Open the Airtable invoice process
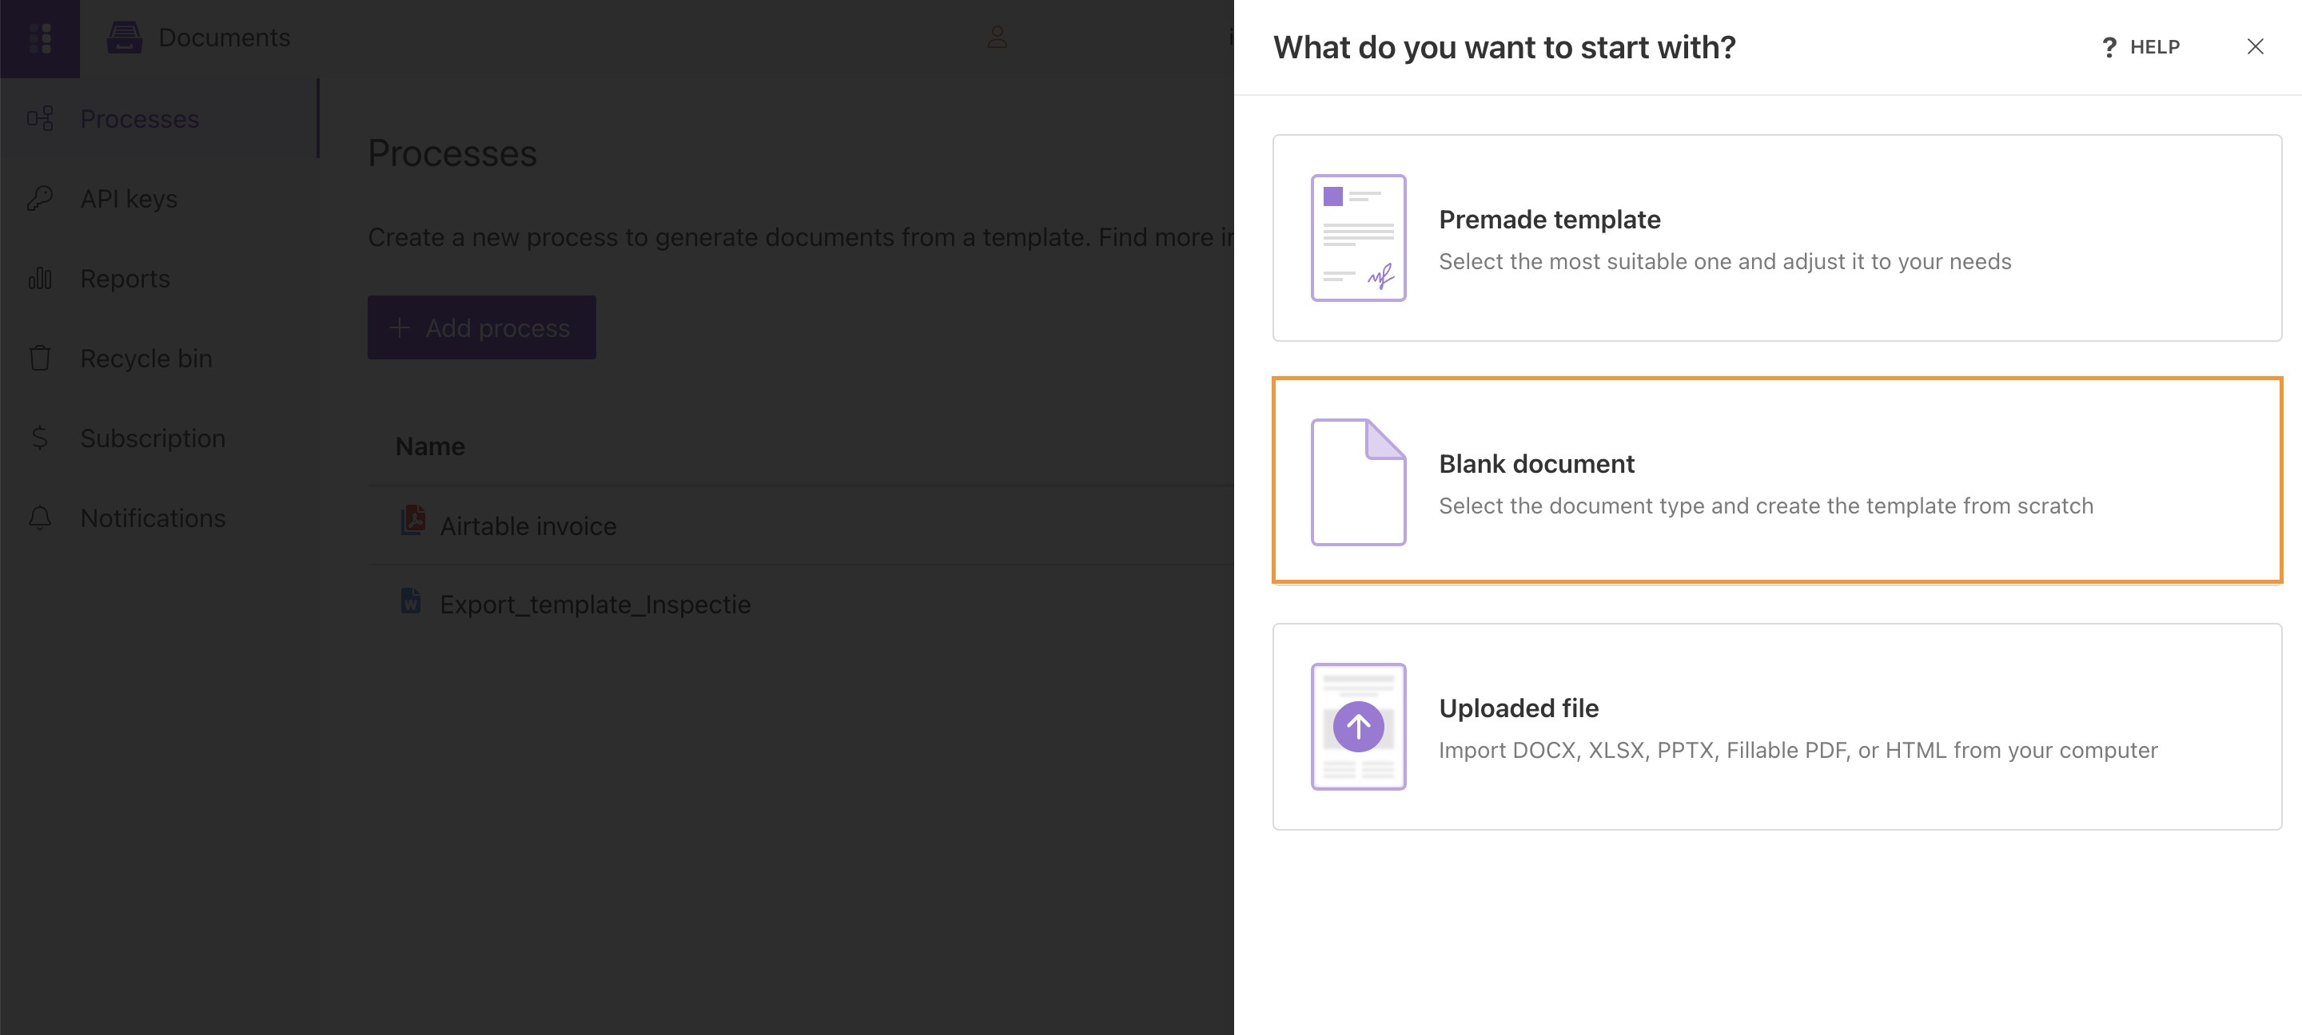Viewport: 2302px width, 1035px height. [x=528, y=525]
